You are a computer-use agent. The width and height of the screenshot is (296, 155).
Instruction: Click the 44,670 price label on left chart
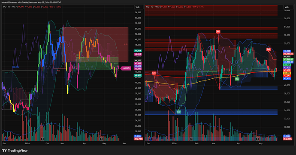[x=138, y=61]
